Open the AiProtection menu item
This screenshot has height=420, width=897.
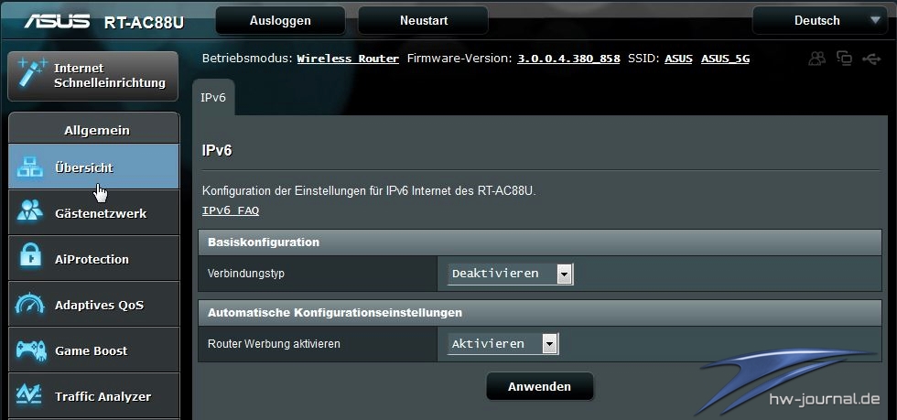pos(93,259)
